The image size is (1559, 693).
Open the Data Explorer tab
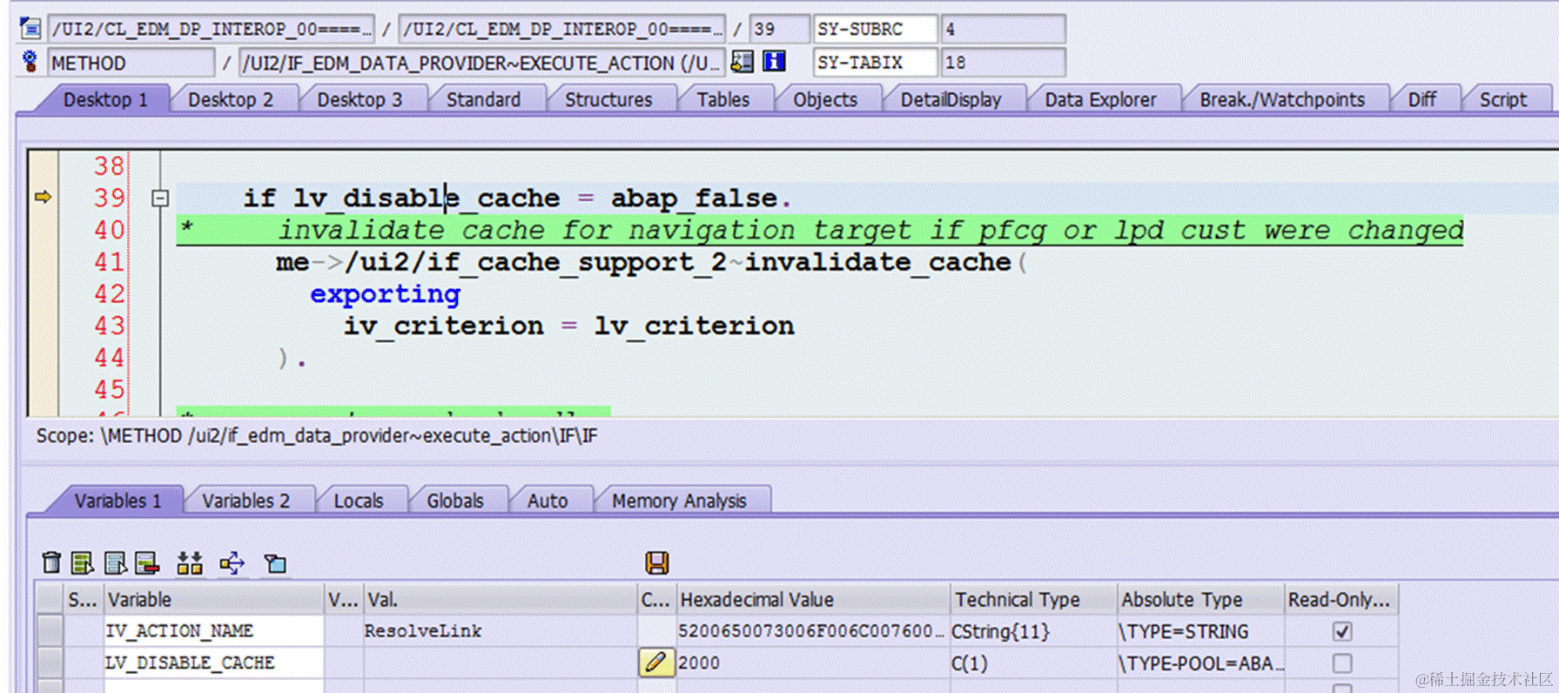coord(1100,99)
